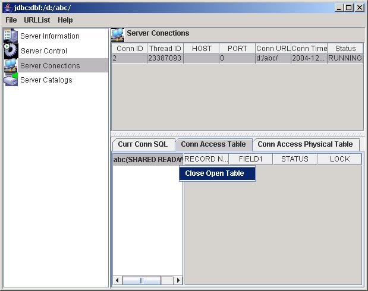The width and height of the screenshot is (368, 291).
Task: Open the File menu
Action: pos(11,20)
